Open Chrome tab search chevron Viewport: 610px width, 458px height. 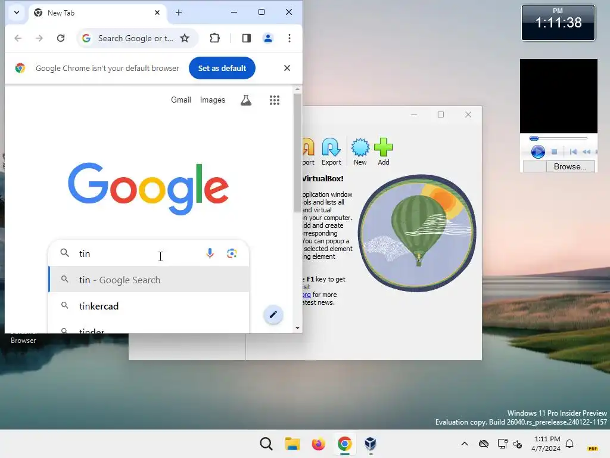coord(16,13)
